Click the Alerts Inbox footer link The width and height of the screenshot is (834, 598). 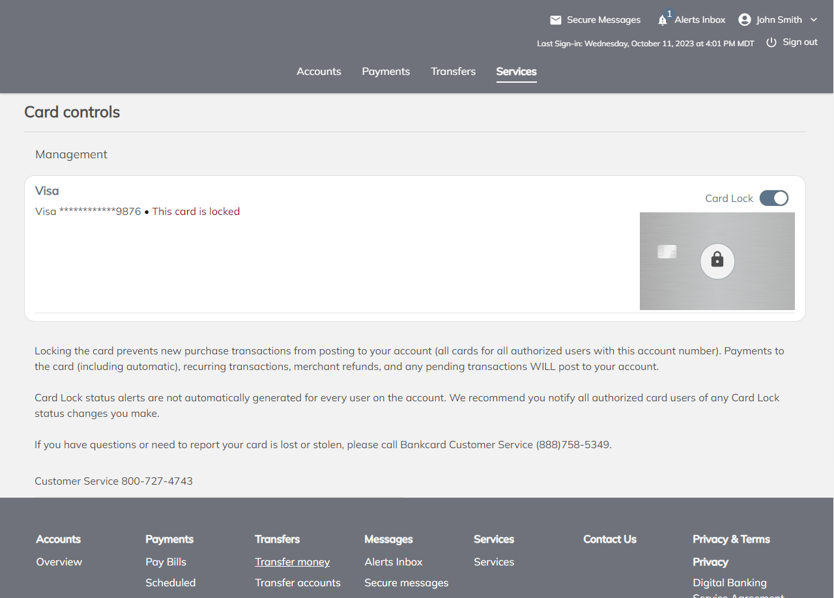(x=394, y=562)
